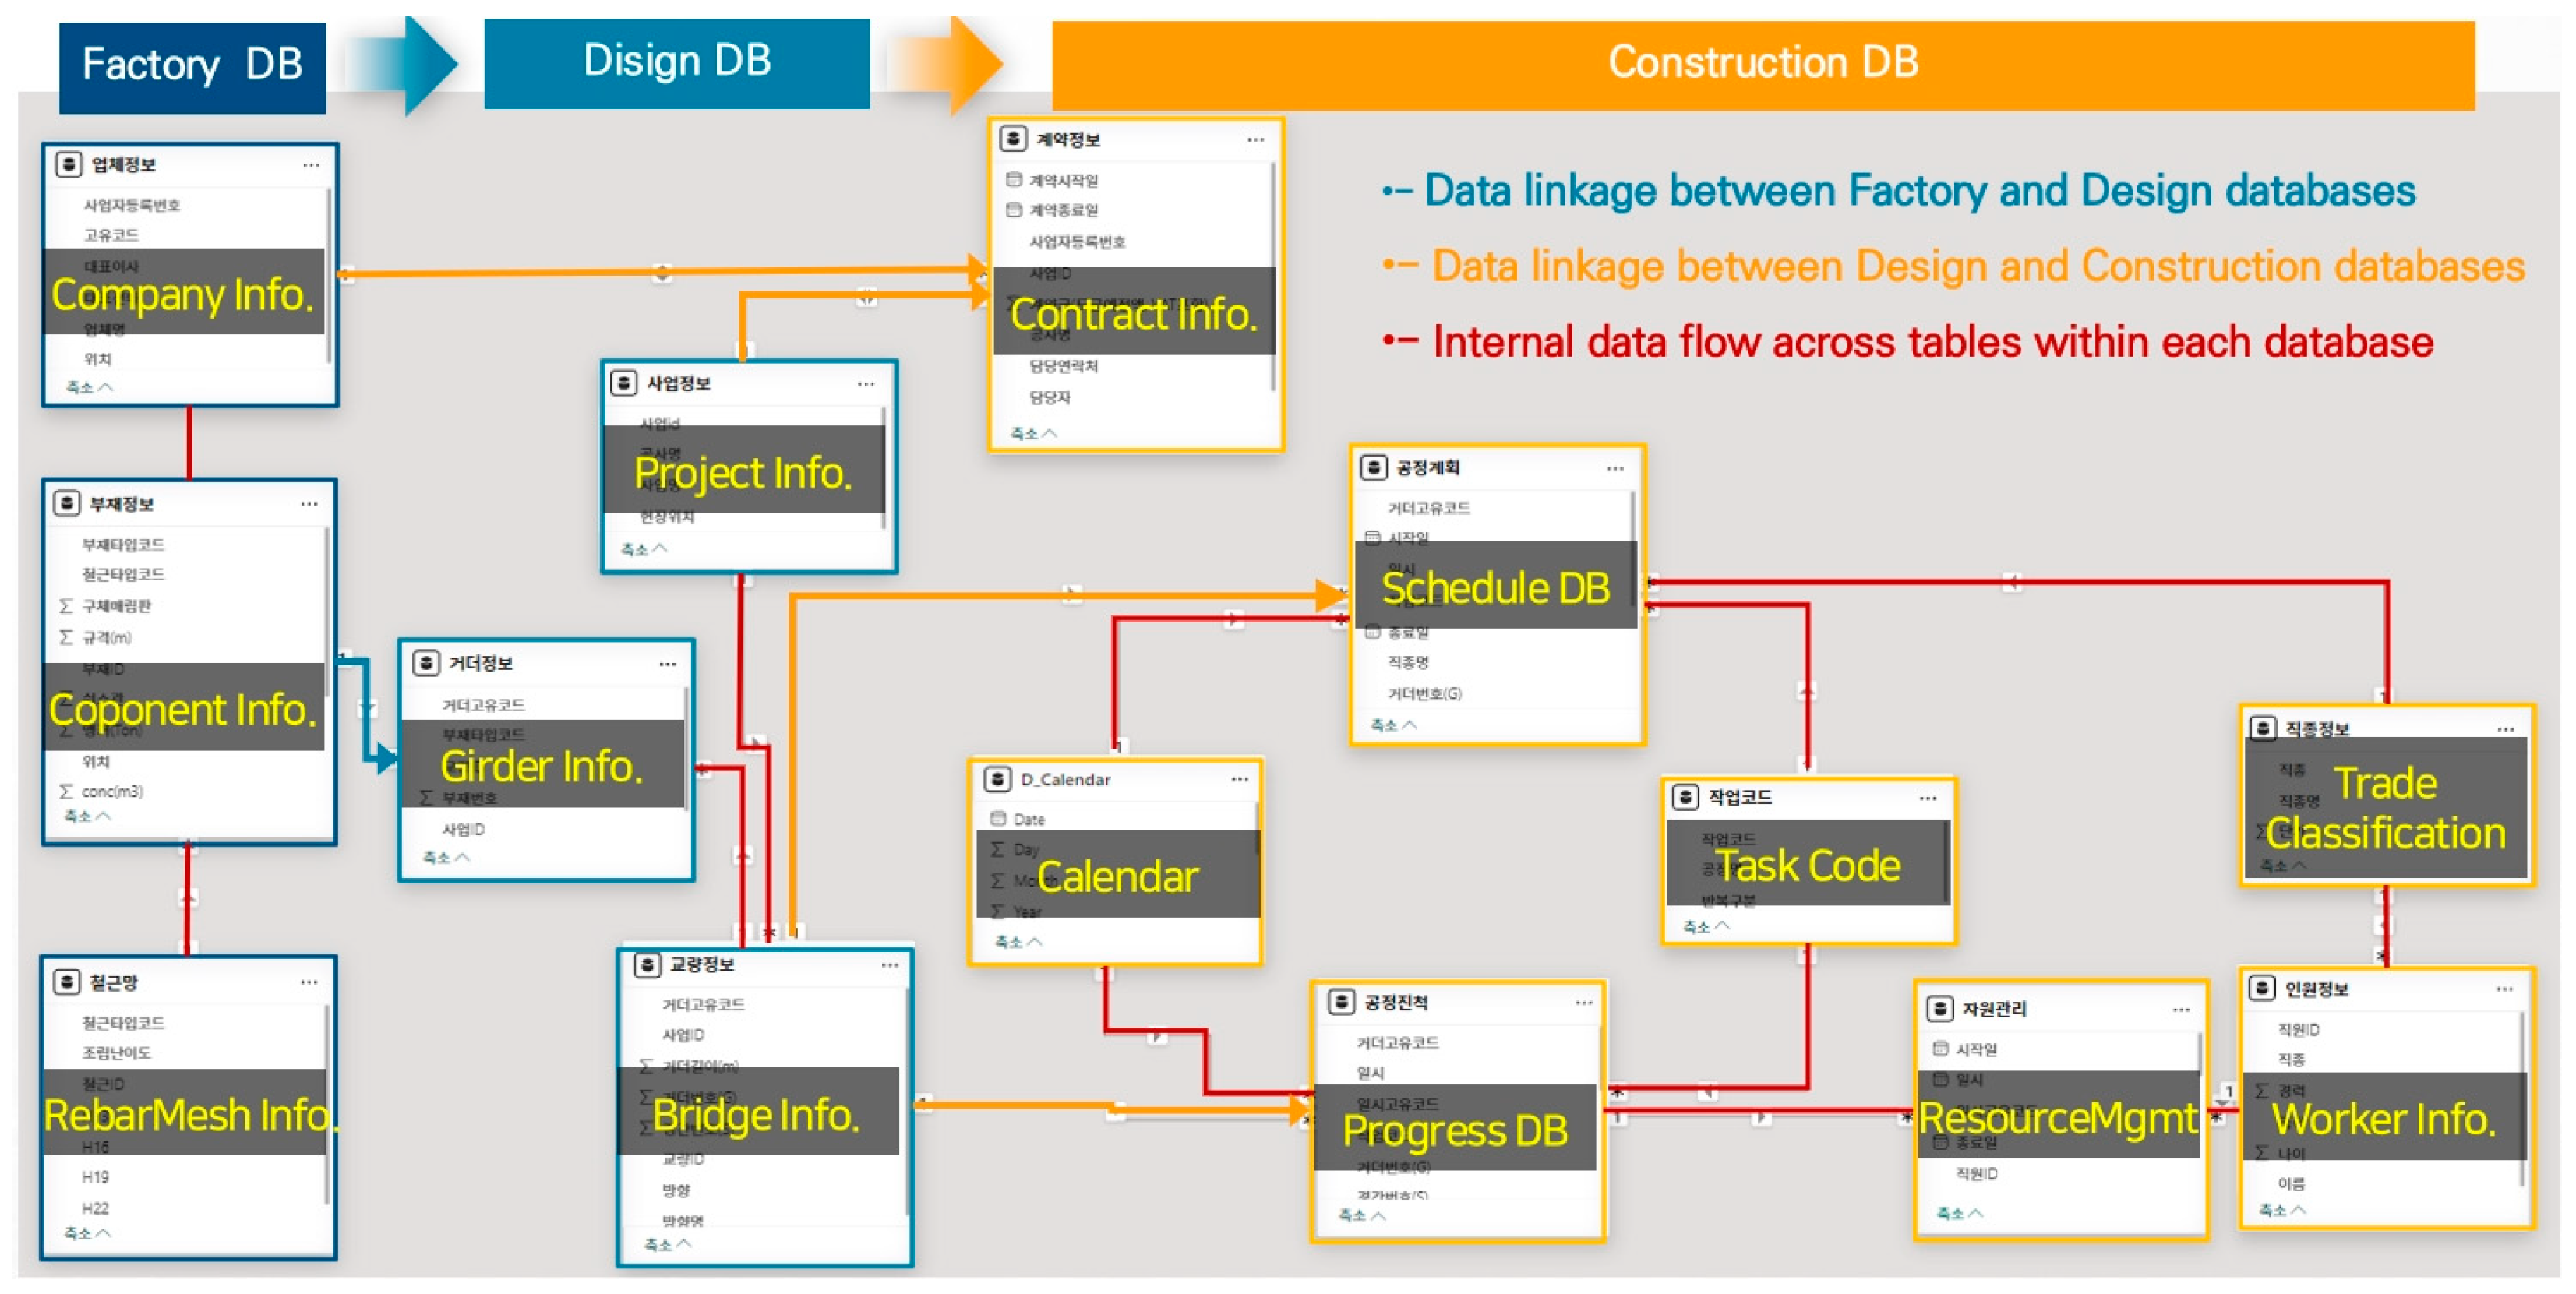2576x1294 pixels.
Task: Click the 철근망 table database icon
Action: pyautogui.click(x=66, y=982)
